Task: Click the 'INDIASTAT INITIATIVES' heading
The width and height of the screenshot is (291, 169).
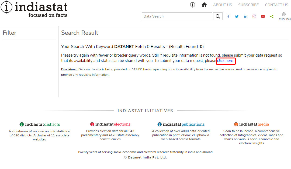Action: tap(145, 111)
